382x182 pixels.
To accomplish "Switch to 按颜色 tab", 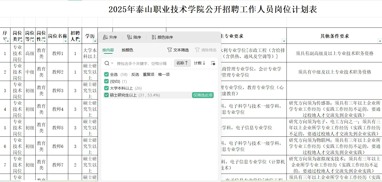I will coord(127,50).
